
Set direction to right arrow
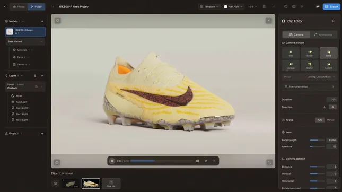(x=332, y=107)
